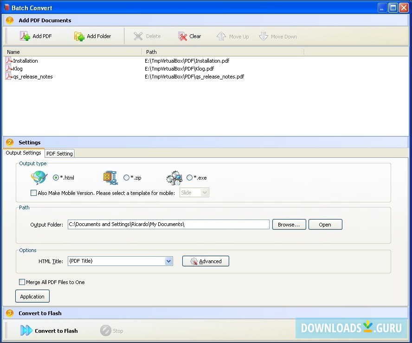412x343 pixels.
Task: Click the Move Up arrow icon
Action: [221, 36]
